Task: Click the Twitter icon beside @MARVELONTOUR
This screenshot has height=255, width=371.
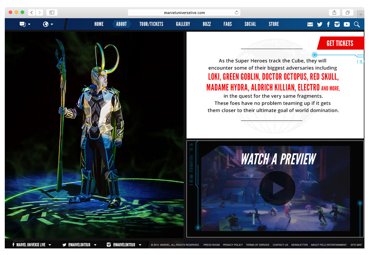Action: [64, 245]
